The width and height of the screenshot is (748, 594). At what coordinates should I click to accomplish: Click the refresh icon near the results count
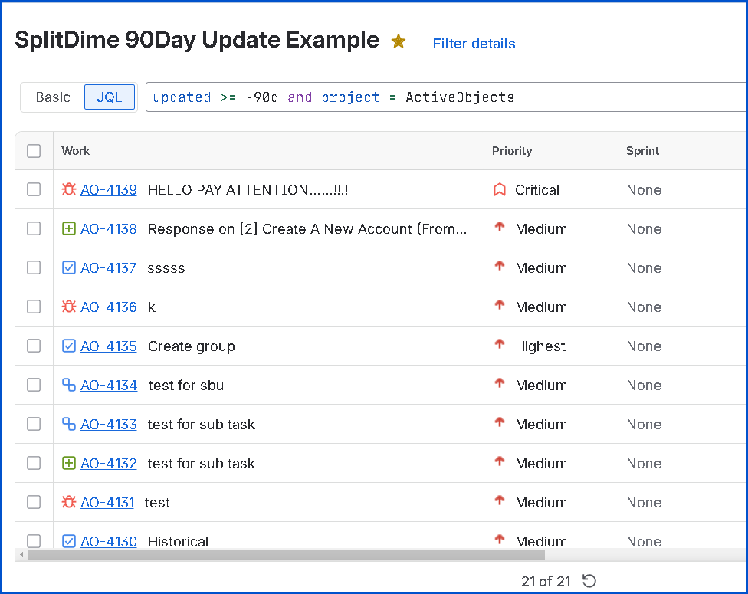point(589,581)
